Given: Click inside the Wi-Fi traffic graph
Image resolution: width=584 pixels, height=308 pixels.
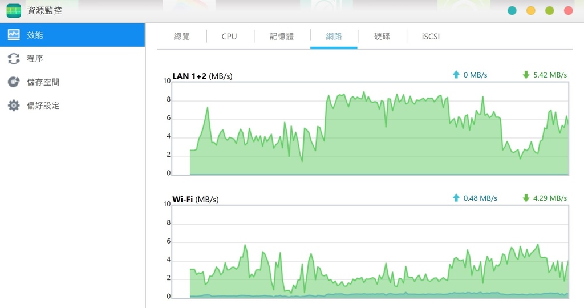Looking at the screenshot, I should click(x=370, y=252).
